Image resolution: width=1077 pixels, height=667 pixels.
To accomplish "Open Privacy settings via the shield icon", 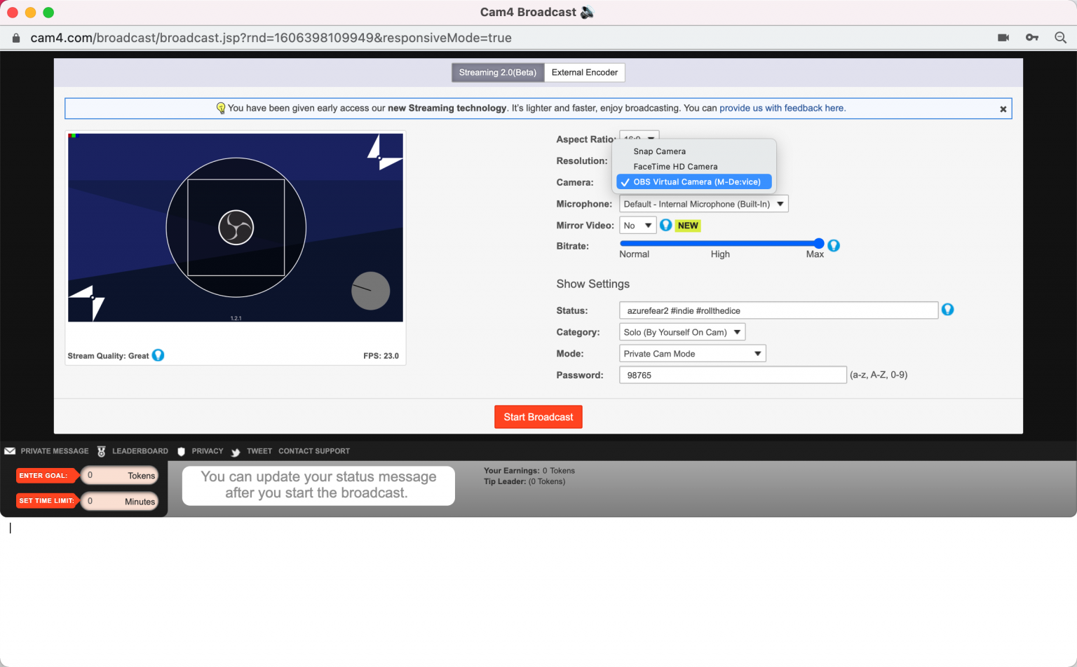I will click(x=182, y=451).
